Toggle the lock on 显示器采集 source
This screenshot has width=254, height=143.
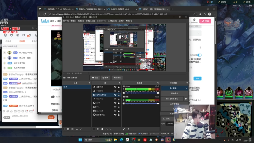pos(119,115)
